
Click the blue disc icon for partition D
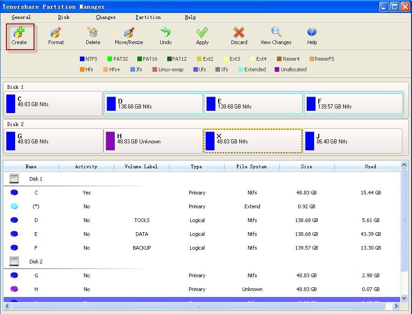click(14, 220)
